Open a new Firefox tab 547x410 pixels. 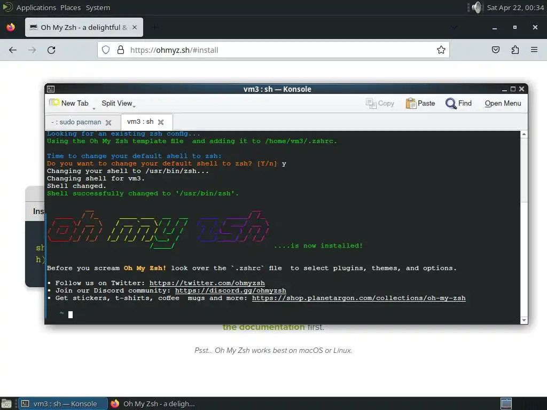pos(154,27)
